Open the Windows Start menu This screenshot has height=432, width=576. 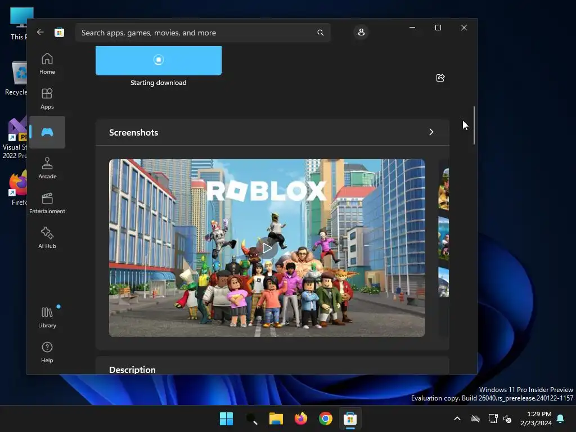click(x=226, y=418)
